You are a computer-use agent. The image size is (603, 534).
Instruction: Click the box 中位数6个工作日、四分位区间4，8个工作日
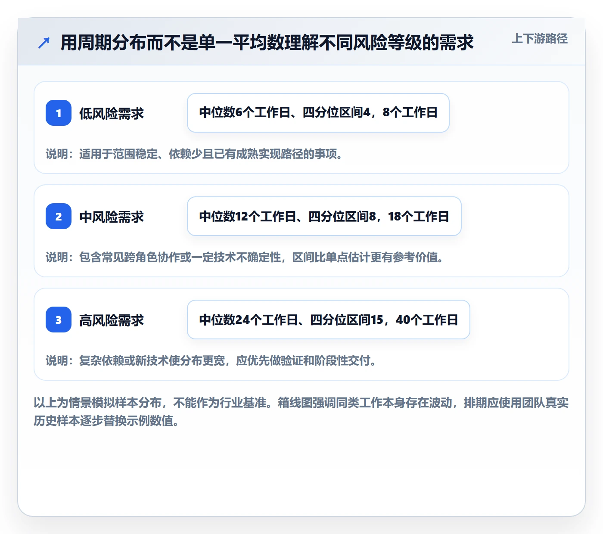click(x=318, y=113)
